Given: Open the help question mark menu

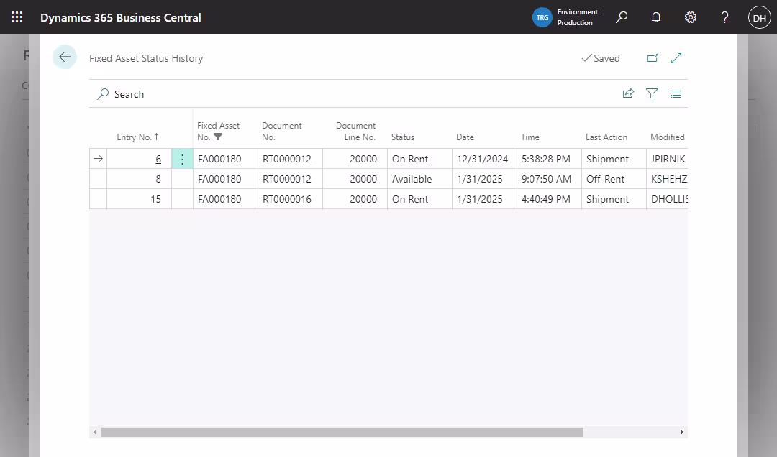Looking at the screenshot, I should tap(724, 17).
